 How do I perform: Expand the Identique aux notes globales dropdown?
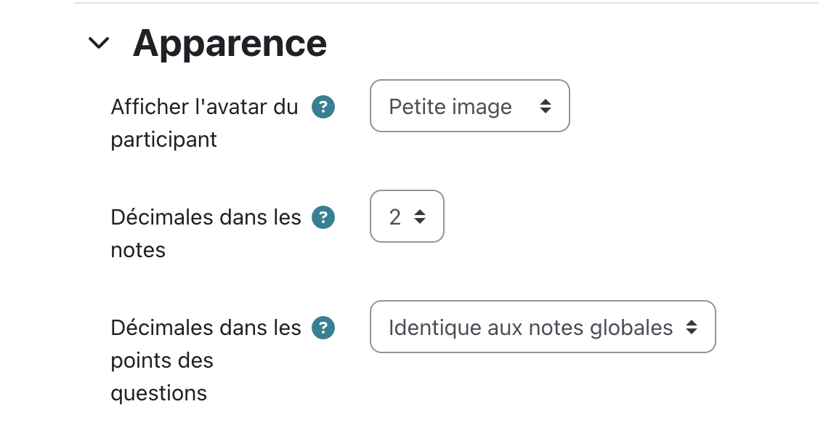click(543, 327)
